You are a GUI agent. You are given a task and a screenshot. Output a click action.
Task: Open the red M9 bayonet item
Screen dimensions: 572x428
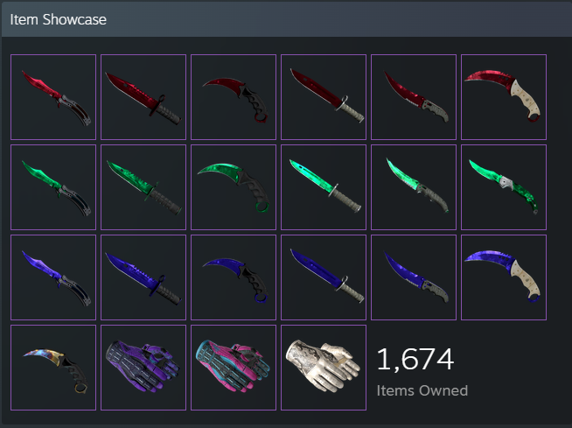[143, 97]
